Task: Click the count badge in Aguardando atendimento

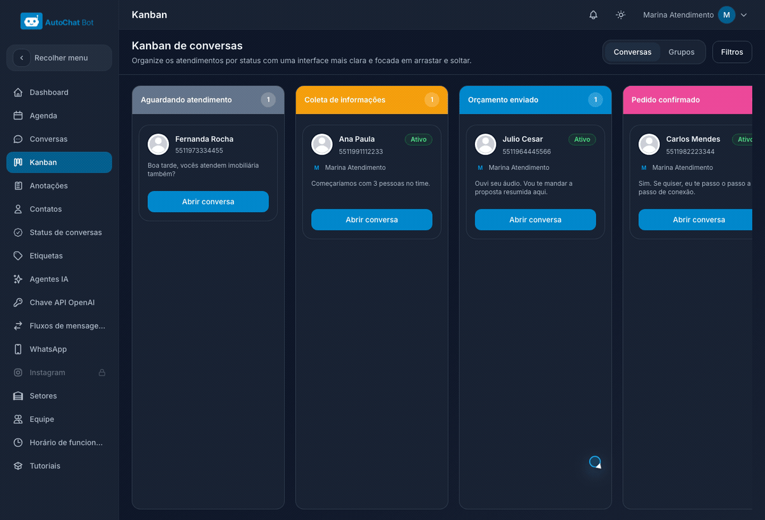Action: (268, 100)
